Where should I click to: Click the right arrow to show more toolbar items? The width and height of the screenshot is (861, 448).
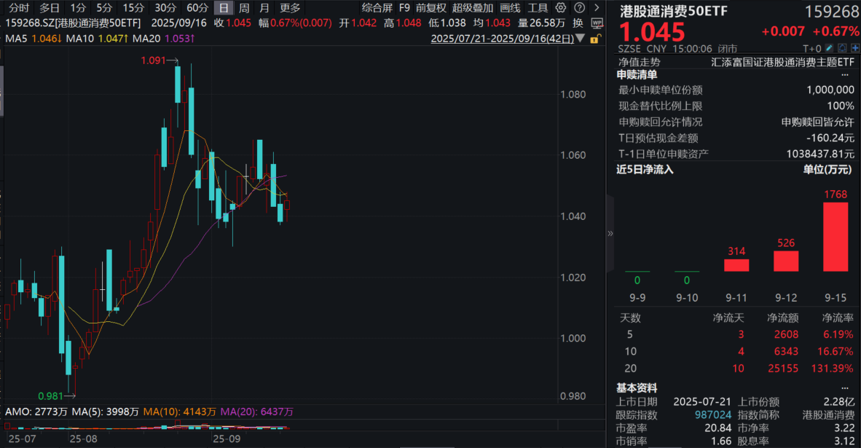(x=592, y=8)
